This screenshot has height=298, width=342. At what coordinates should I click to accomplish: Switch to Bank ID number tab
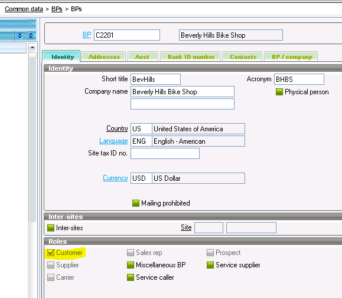pyautogui.click(x=191, y=57)
